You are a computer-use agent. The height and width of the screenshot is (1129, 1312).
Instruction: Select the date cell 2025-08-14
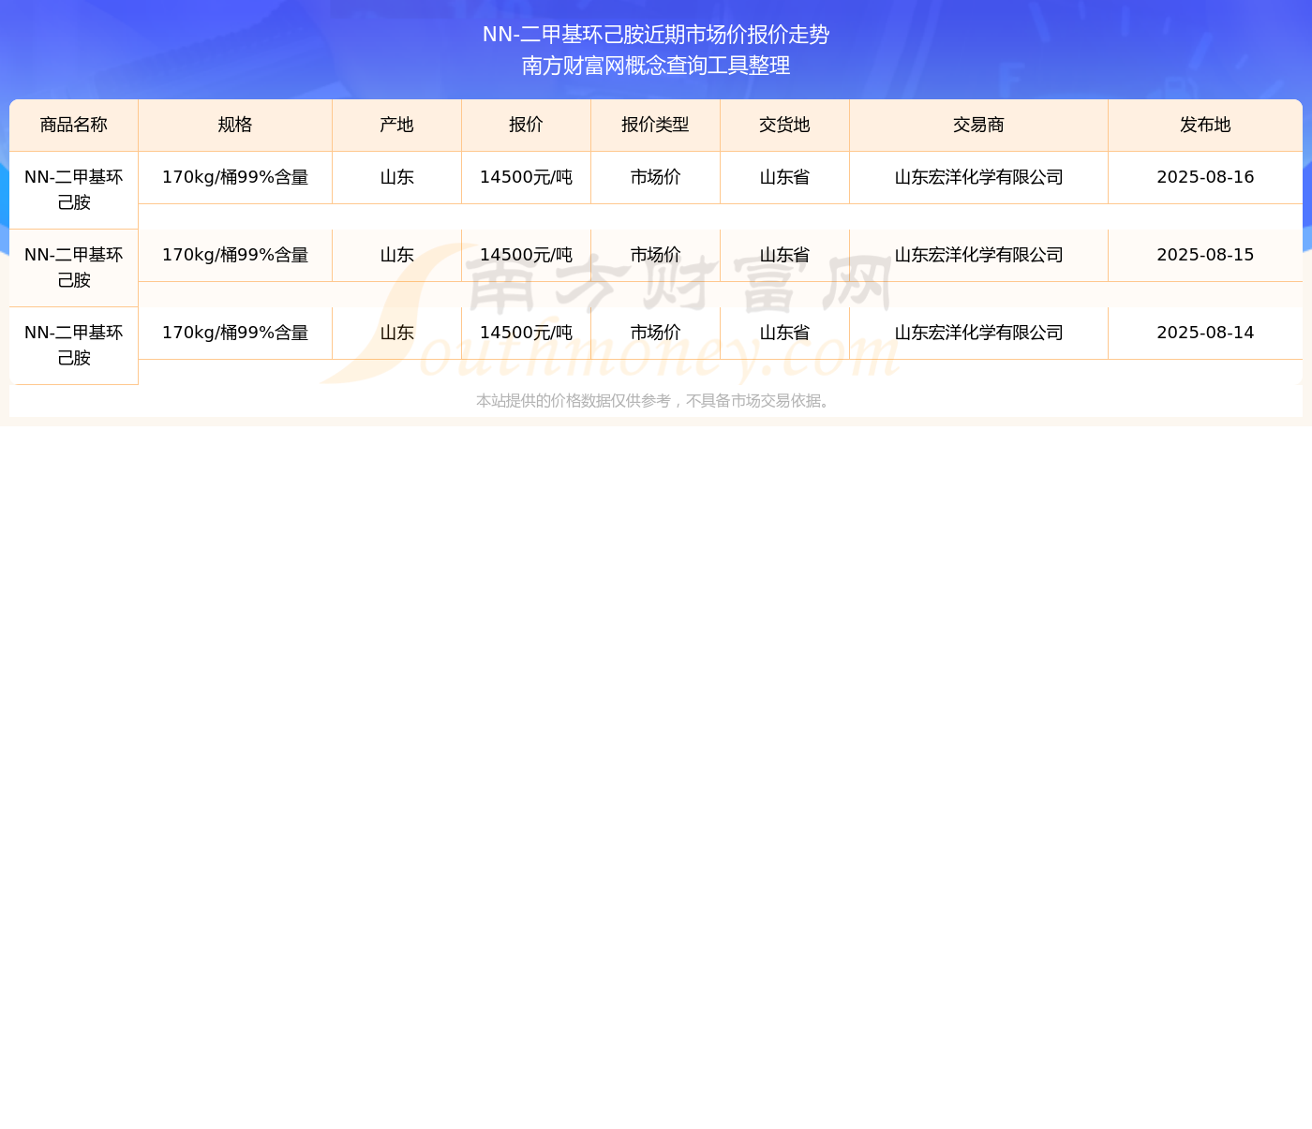tap(1205, 333)
